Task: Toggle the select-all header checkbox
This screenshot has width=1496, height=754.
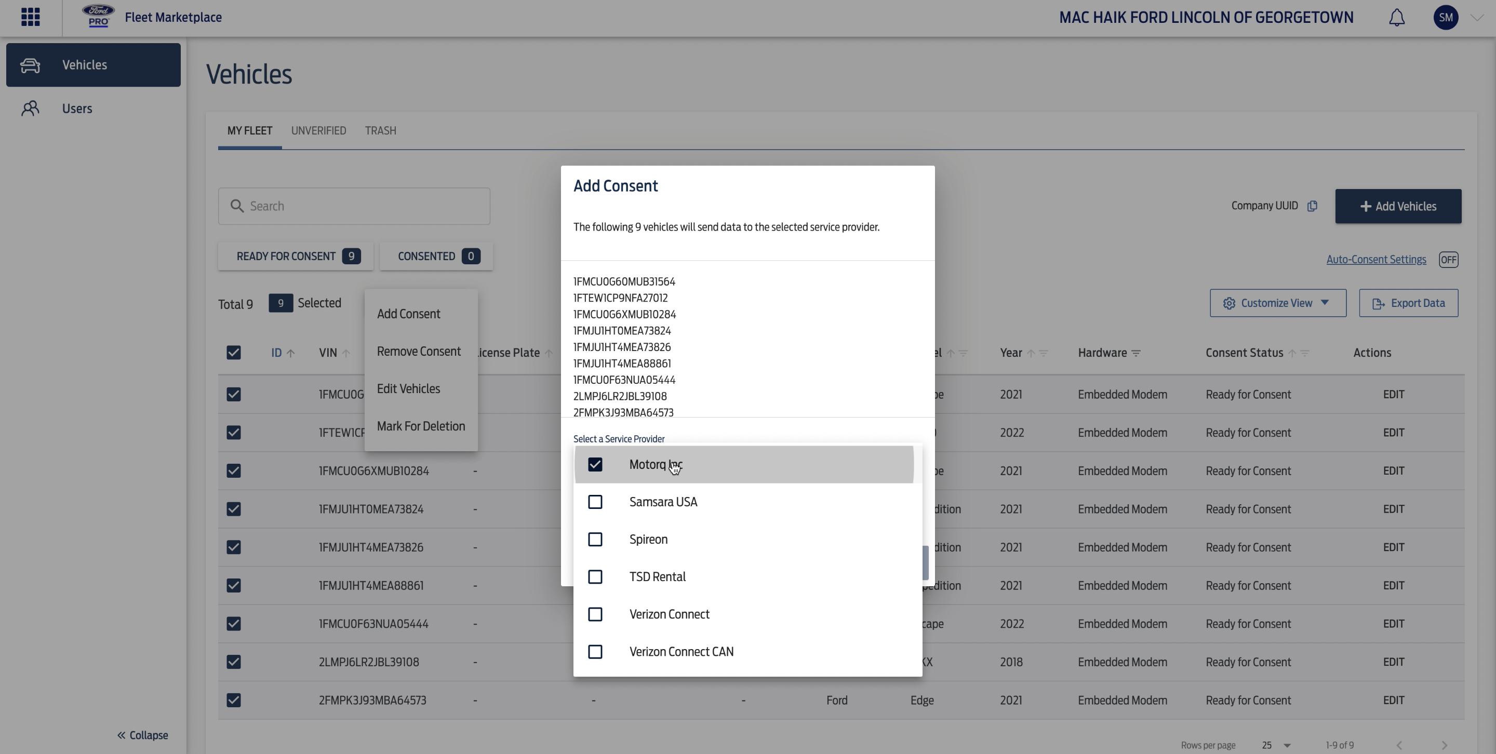Action: [x=233, y=353]
